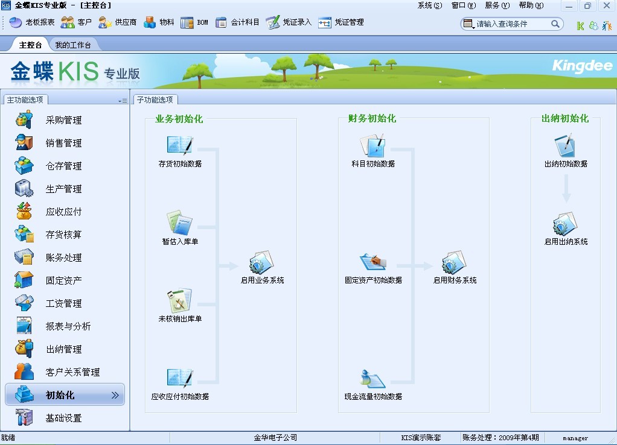Image resolution: width=617 pixels, height=445 pixels.
Task: Select the 生产管理 module icon
Action: coord(24,188)
